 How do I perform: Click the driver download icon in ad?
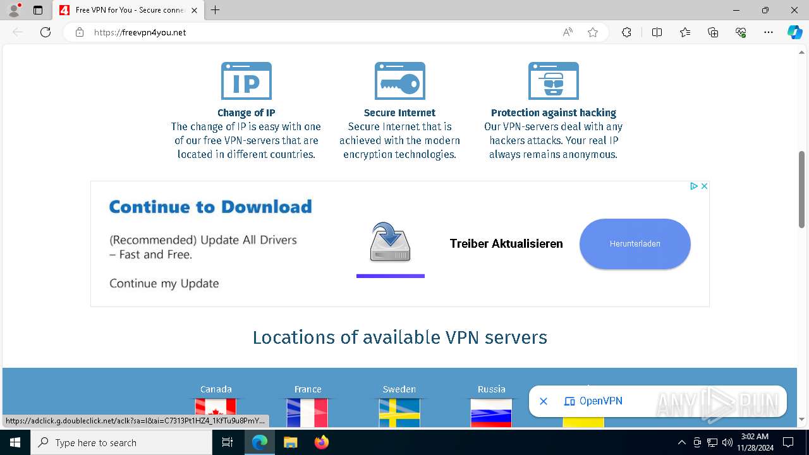390,242
